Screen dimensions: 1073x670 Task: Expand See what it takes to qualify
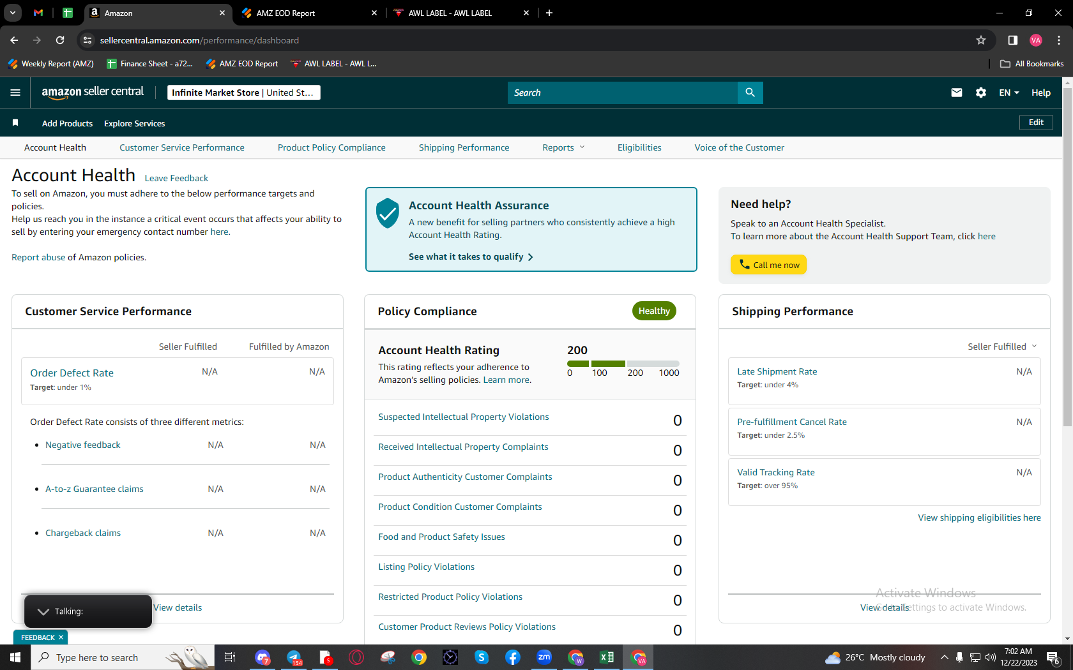tap(471, 257)
